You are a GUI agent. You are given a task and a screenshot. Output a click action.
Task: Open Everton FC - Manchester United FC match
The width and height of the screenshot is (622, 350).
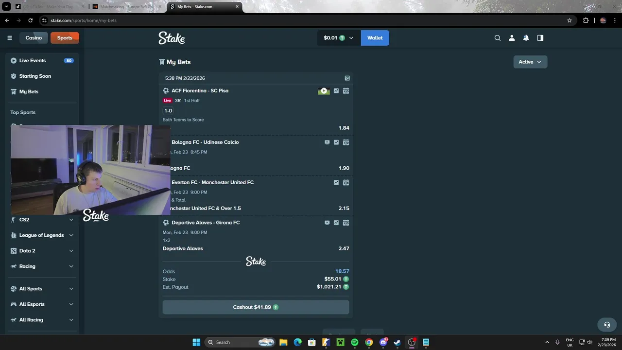pos(212,183)
